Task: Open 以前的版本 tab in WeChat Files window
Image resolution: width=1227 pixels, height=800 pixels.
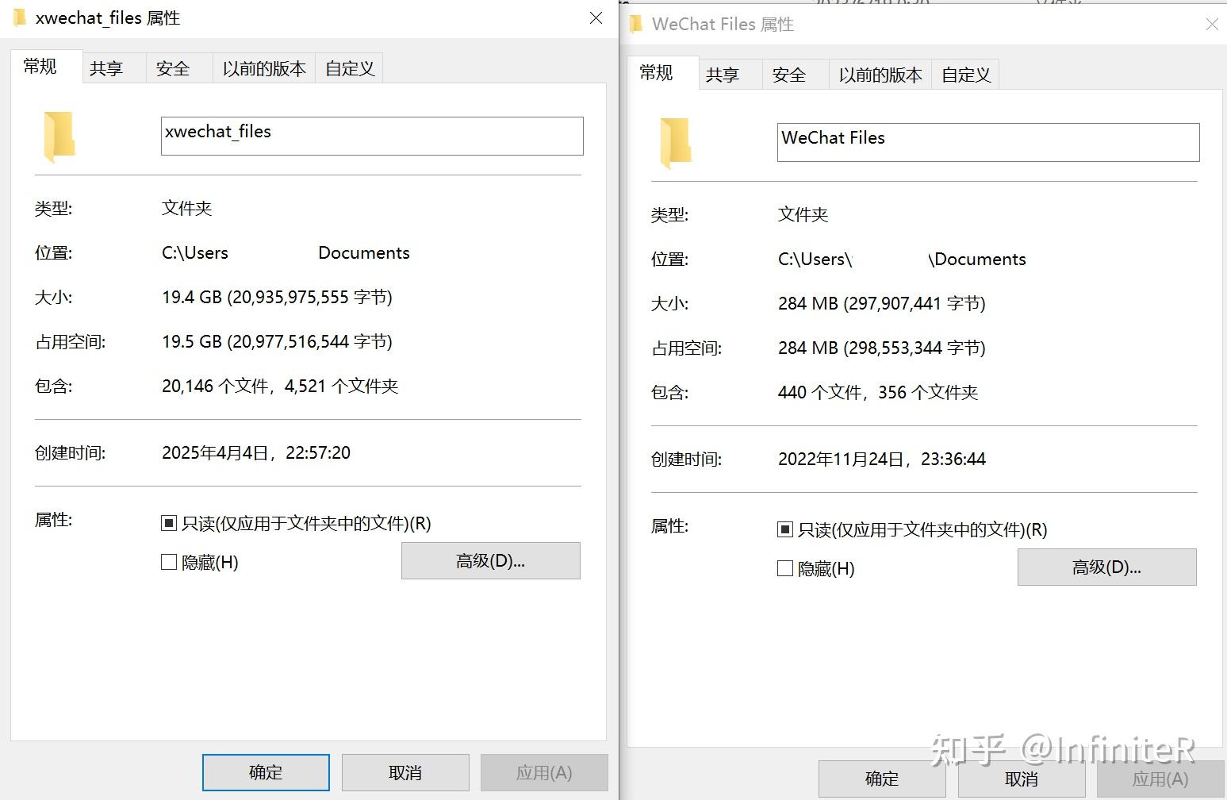Action: pyautogui.click(x=880, y=75)
